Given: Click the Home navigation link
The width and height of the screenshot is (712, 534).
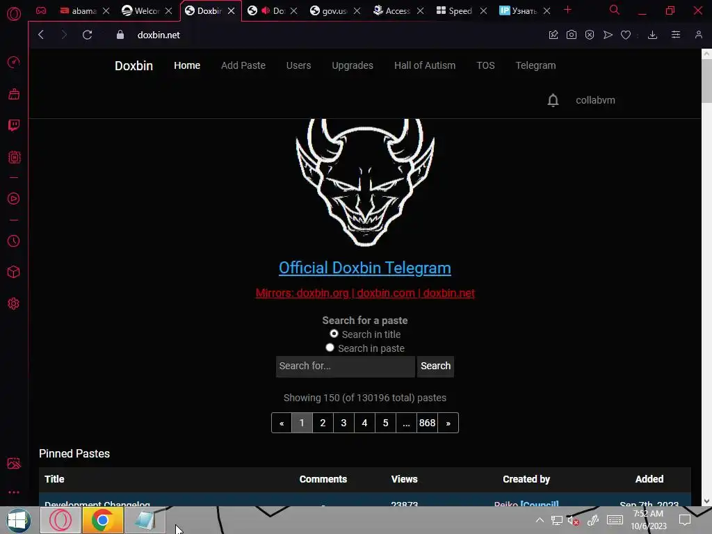Looking at the screenshot, I should pos(186,65).
